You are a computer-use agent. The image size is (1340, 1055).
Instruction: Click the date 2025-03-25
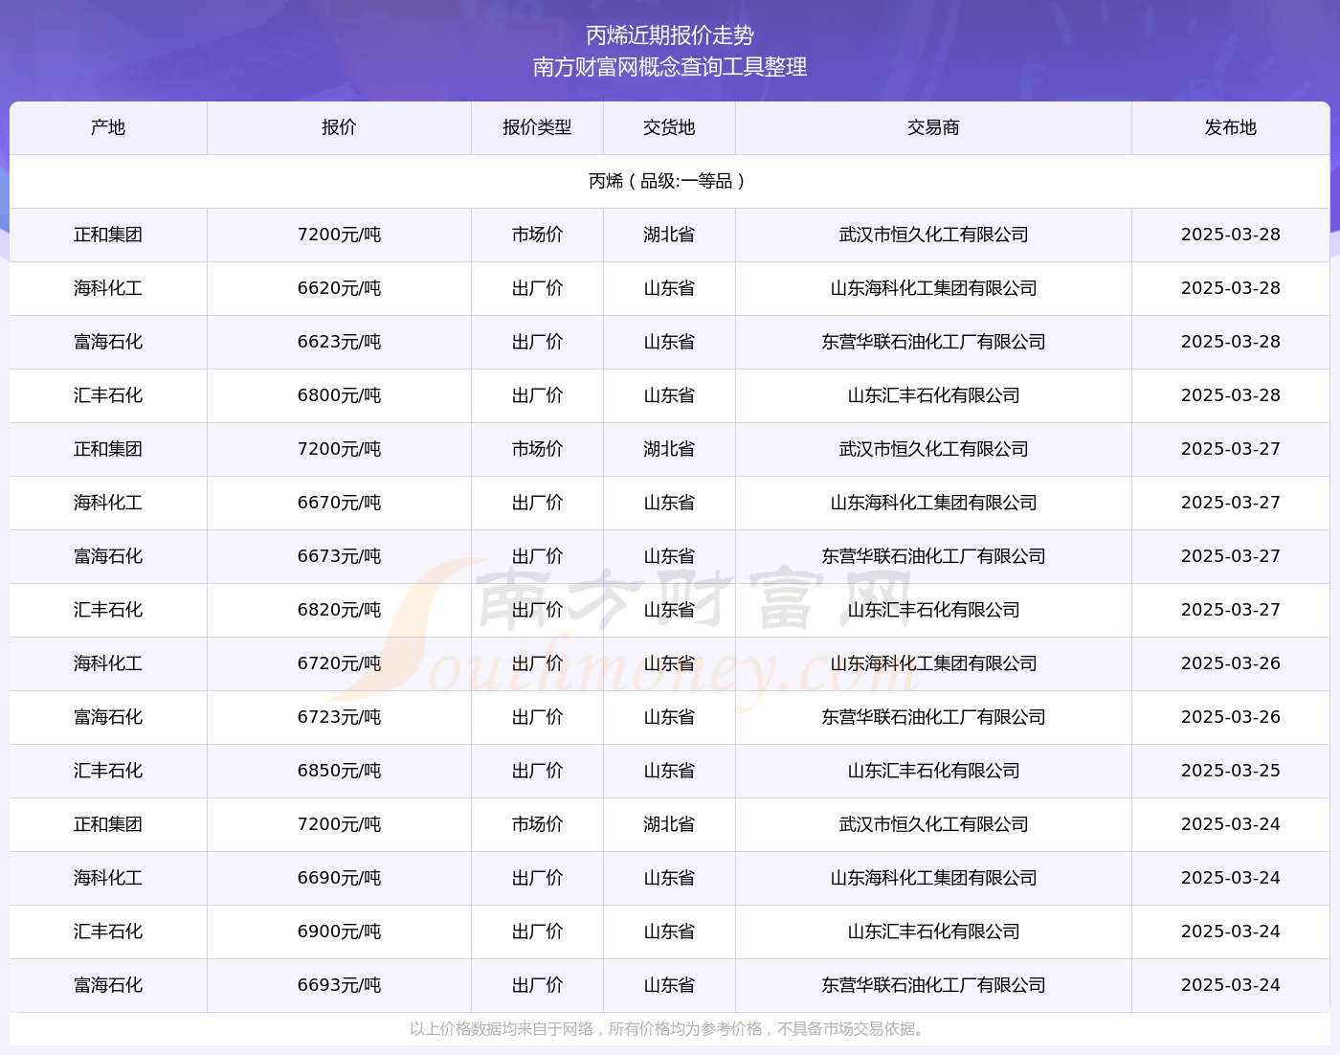click(1230, 771)
